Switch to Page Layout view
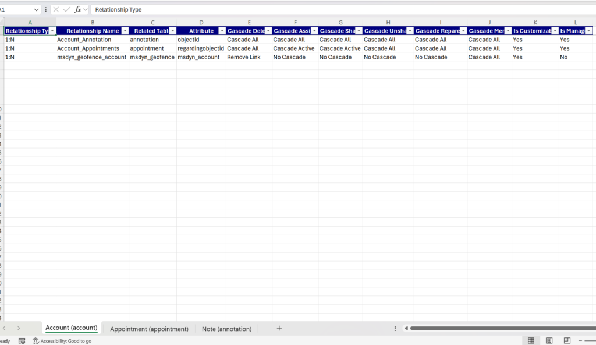 [x=549, y=340]
